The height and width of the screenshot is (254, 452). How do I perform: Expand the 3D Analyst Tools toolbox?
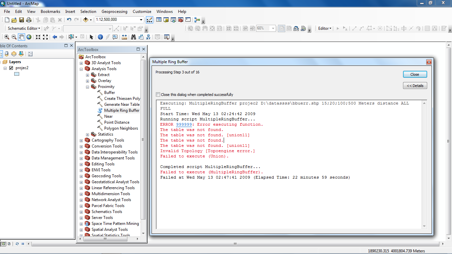point(81,63)
